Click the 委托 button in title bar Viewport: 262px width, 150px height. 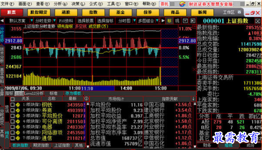pyautogui.click(x=164, y=4)
